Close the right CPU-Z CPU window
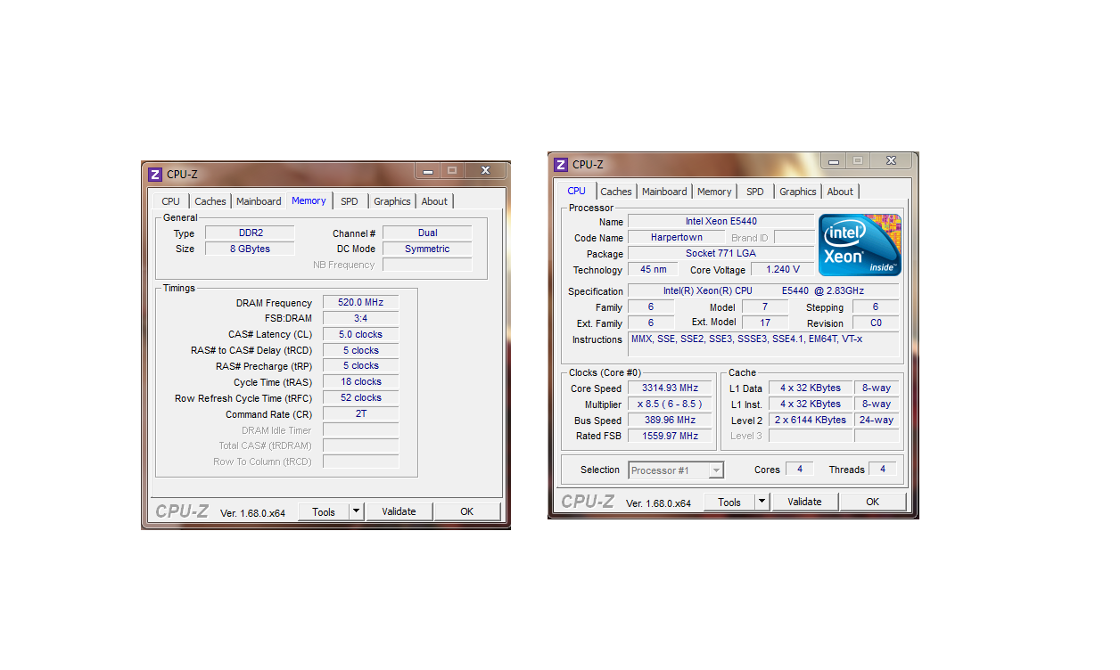Viewport: 1120px width, 670px height. [x=891, y=160]
